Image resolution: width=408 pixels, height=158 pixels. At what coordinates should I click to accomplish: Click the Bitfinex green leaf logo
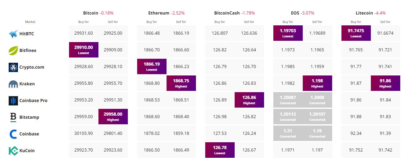tap(13, 50)
